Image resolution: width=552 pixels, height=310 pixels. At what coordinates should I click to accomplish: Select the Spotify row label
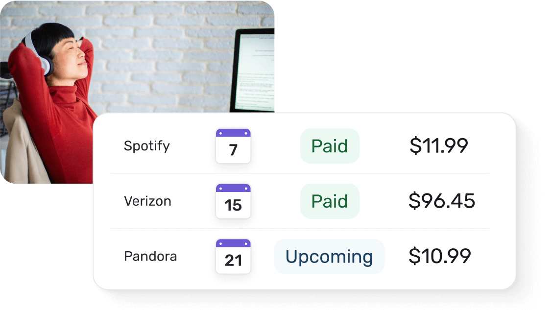click(x=147, y=145)
